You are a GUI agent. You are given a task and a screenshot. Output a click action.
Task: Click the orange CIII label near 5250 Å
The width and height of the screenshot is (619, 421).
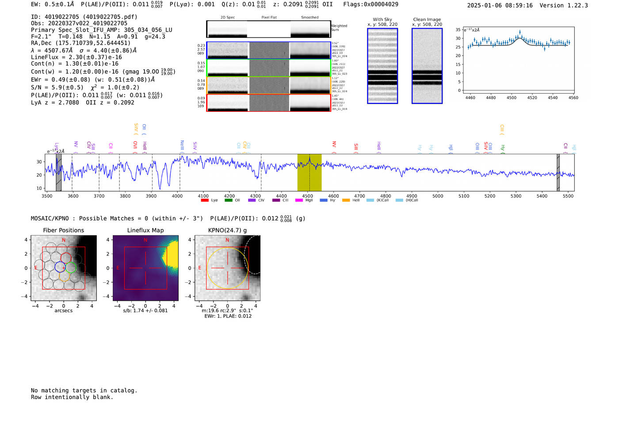pos(502,129)
